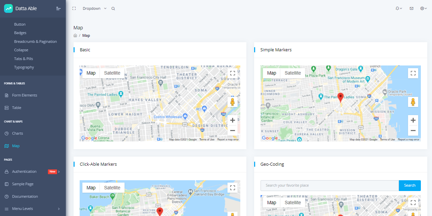
Task: Open Typography sidebar item
Action: (24, 67)
